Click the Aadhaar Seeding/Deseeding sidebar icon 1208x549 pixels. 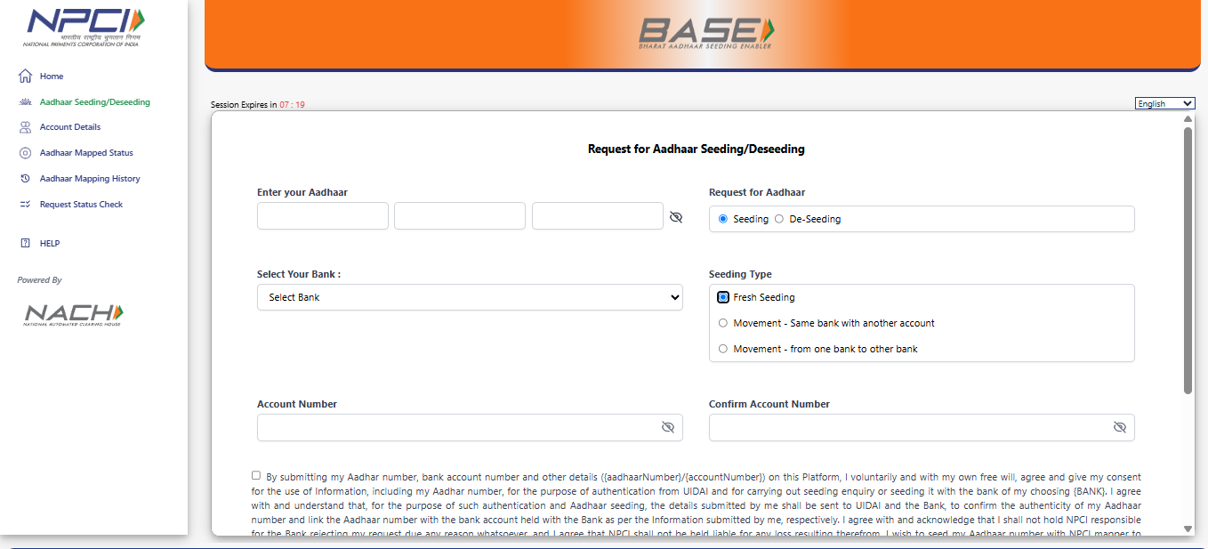click(x=25, y=102)
